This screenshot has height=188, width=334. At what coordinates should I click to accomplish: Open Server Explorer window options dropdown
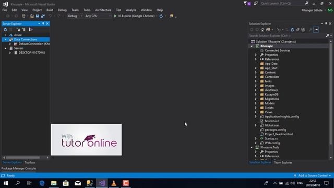(x=39, y=23)
